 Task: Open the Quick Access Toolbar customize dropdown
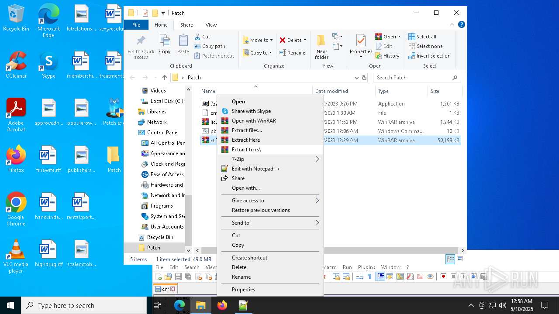coord(163,14)
